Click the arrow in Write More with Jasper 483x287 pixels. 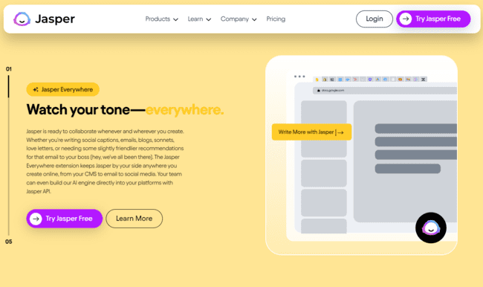(340, 132)
